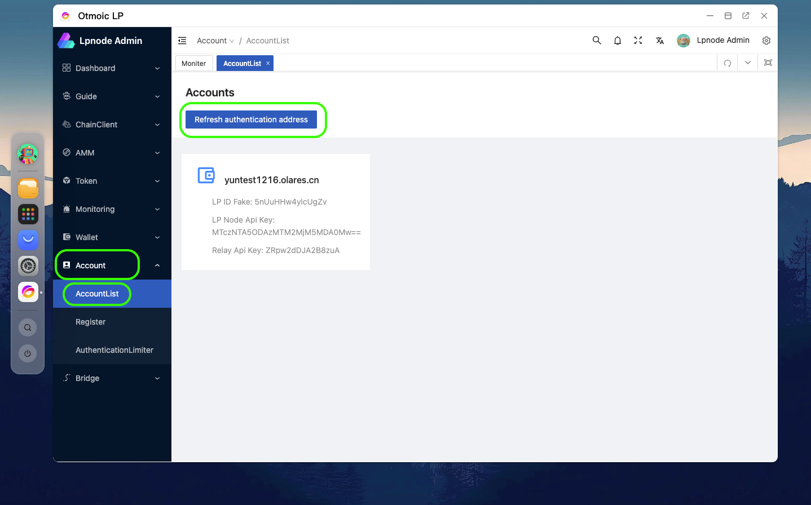This screenshot has height=505, width=811.
Task: Close the AccountList tab
Action: pos(268,63)
